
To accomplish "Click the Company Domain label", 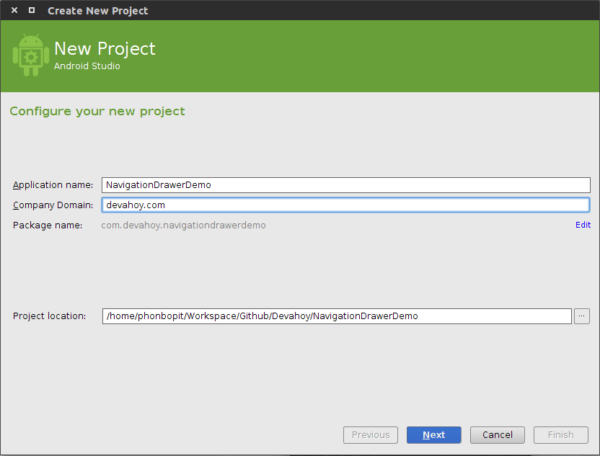I will pos(53,205).
